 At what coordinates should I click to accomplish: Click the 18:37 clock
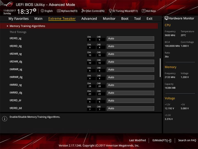coord(25,12)
